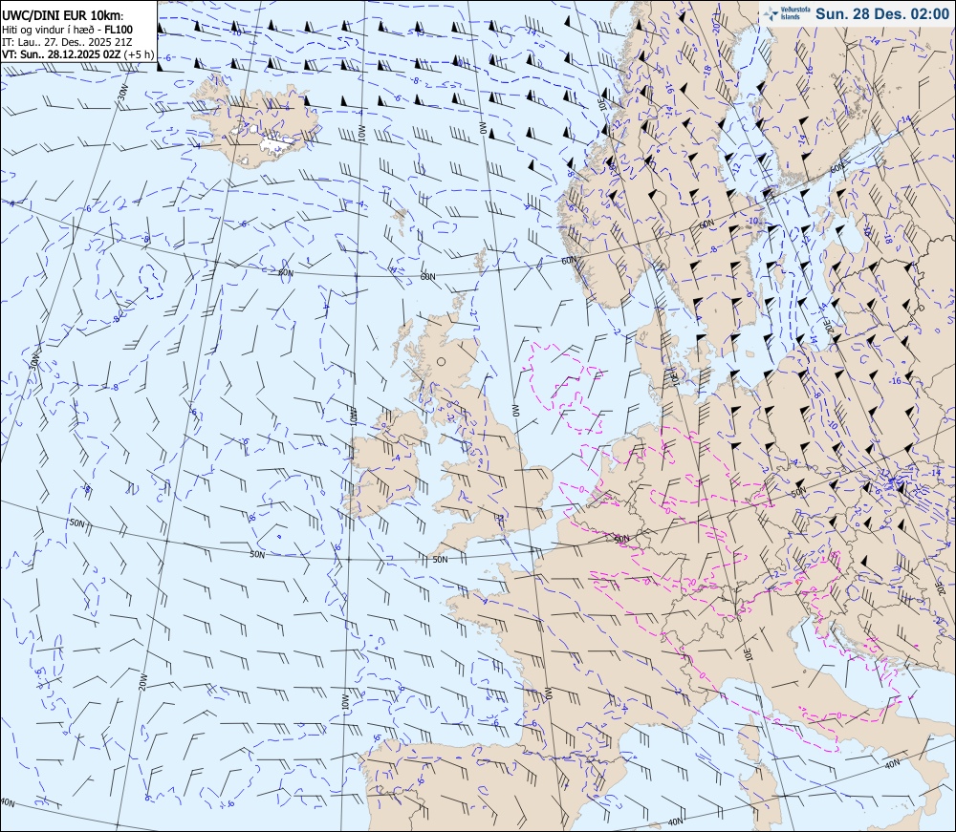
Task: Click the small circle marker over Scotland
Action: pos(442,362)
